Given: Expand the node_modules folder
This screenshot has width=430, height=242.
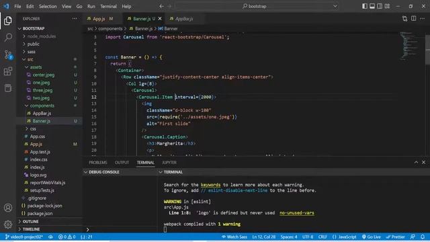Looking at the screenshot, I should pyautogui.click(x=49, y=36).
